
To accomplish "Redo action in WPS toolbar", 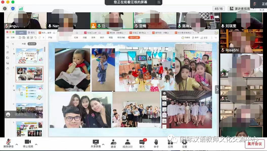I will [39, 38].
